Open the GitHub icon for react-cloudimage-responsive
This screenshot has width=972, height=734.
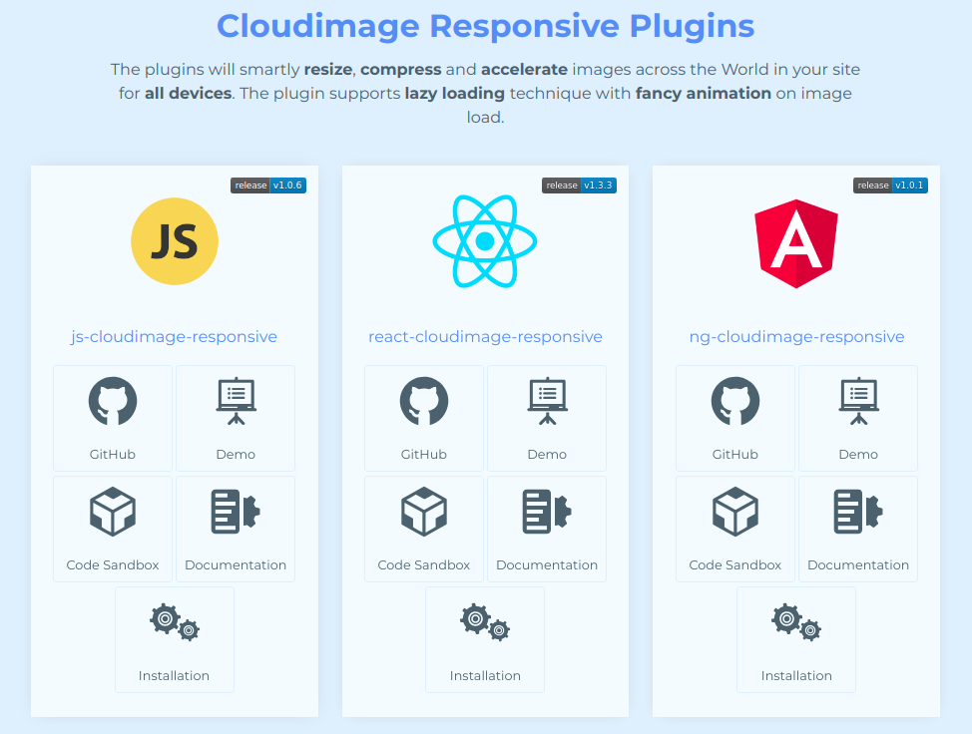(424, 401)
